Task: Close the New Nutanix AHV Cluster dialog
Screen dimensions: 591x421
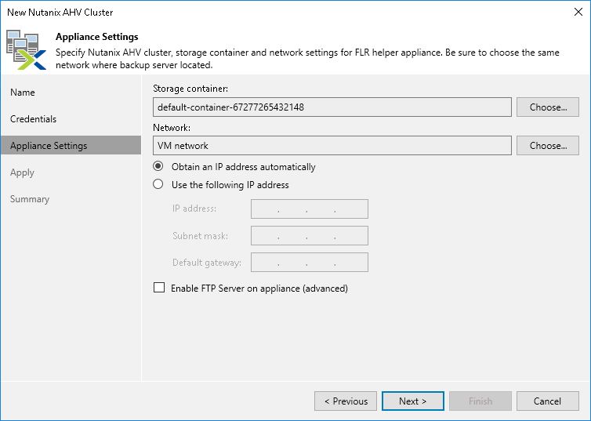Action: tap(578, 12)
